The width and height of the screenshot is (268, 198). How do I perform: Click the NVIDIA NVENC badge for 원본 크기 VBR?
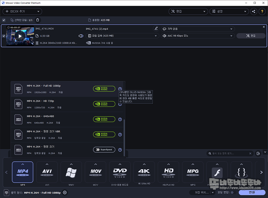click(x=104, y=134)
